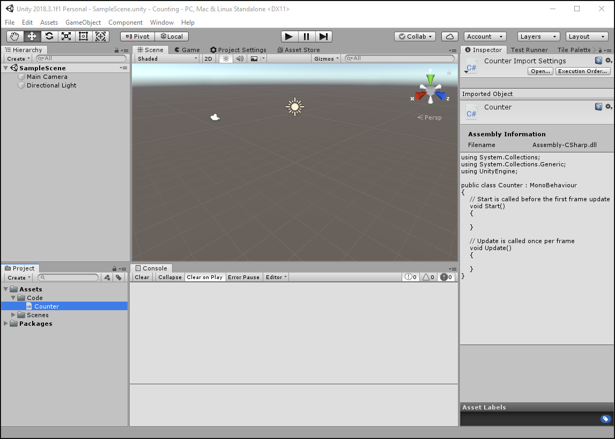The height and width of the screenshot is (439, 615).
Task: Click the Project panel search field
Action: [x=69, y=277]
